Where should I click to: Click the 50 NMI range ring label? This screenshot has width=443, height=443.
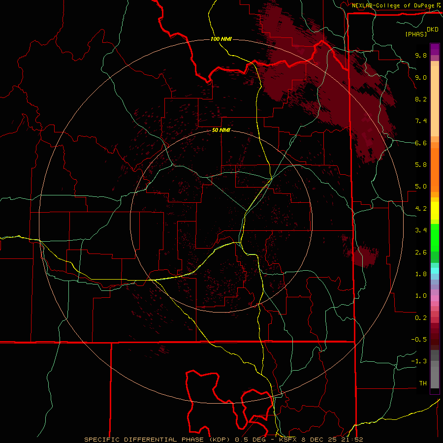coord(221,130)
